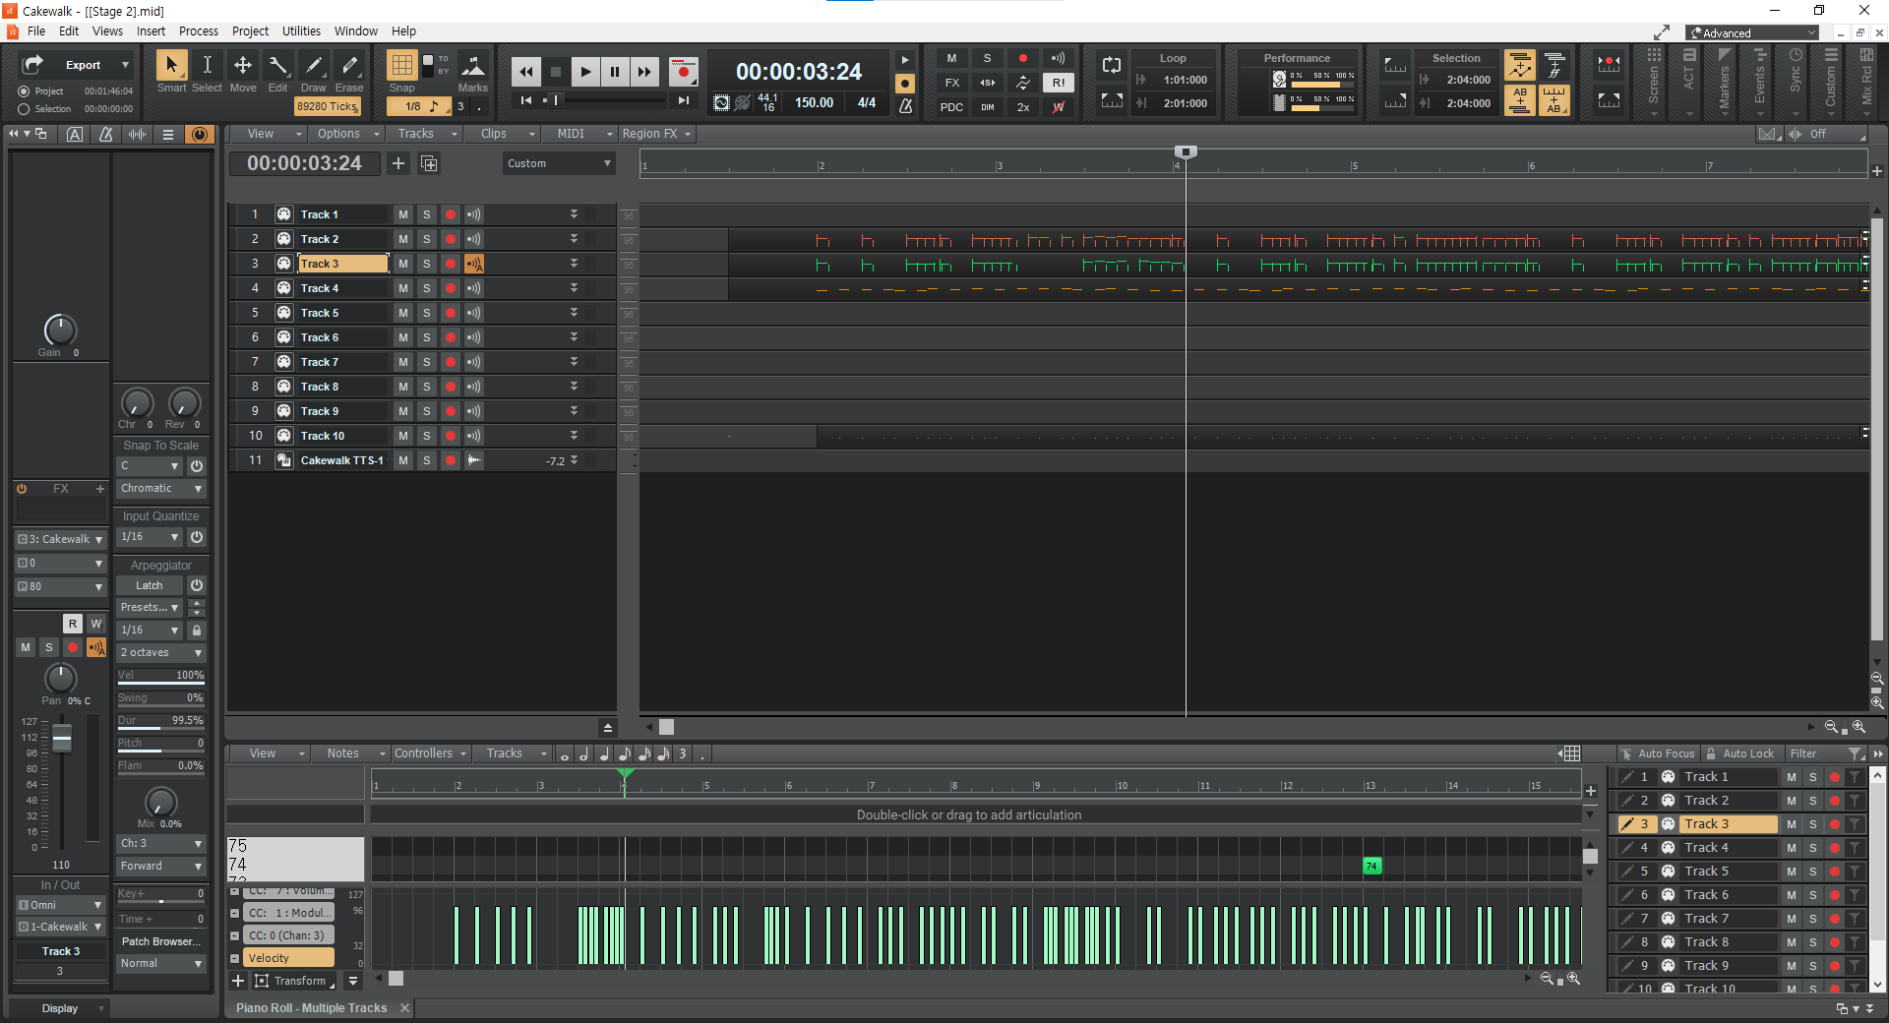Click the arpeggiator power button
The width and height of the screenshot is (1889, 1023).
[x=197, y=585]
